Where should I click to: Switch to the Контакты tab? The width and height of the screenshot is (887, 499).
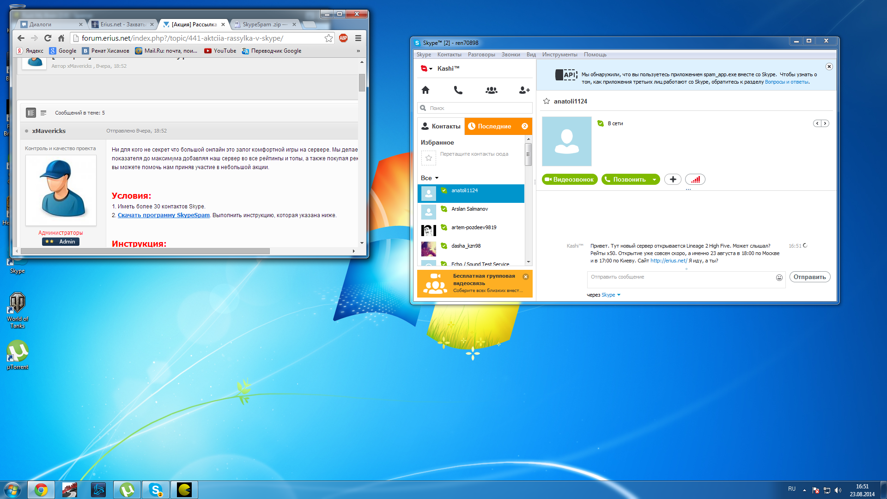tap(441, 126)
